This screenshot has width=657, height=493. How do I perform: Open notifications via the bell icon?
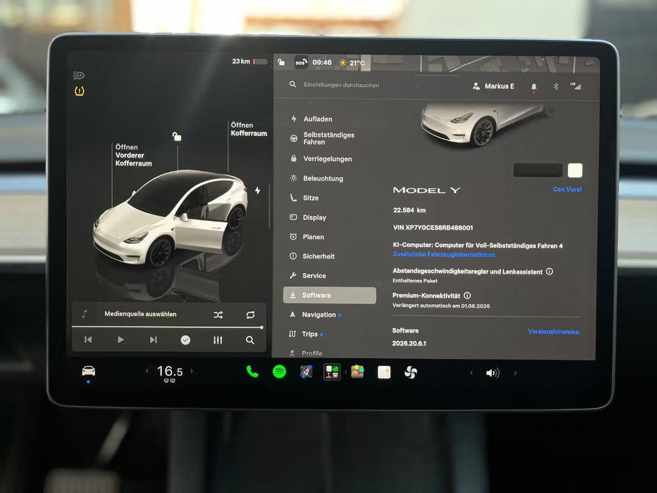point(534,87)
